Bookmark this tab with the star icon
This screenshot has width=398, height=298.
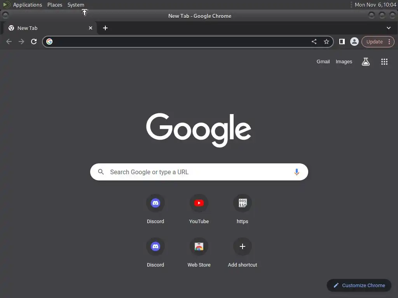pyautogui.click(x=326, y=42)
